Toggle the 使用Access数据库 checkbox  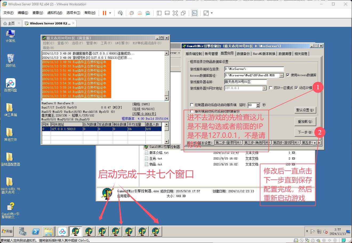288,75
